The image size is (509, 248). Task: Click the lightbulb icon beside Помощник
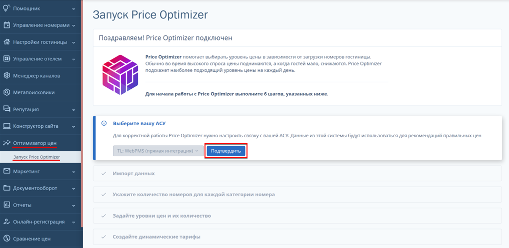tap(6, 8)
